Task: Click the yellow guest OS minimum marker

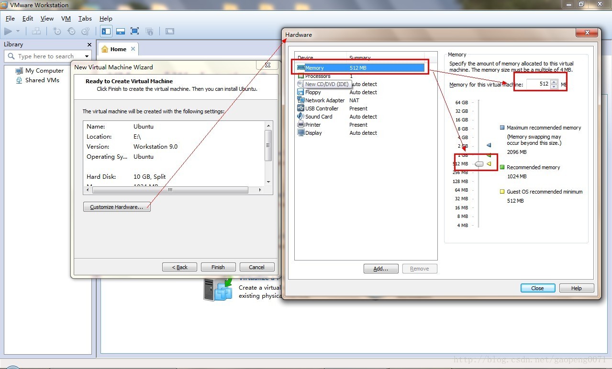Action: click(x=489, y=164)
